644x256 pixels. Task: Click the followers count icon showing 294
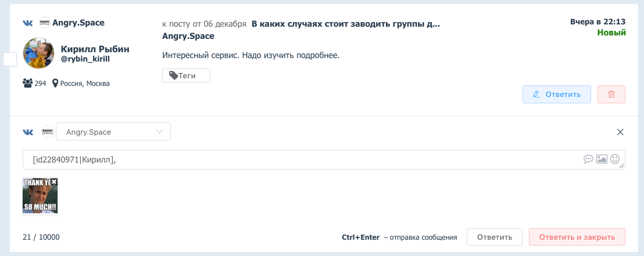[x=27, y=83]
